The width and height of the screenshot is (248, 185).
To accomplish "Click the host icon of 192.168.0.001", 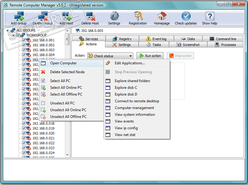I will click(28, 40).
